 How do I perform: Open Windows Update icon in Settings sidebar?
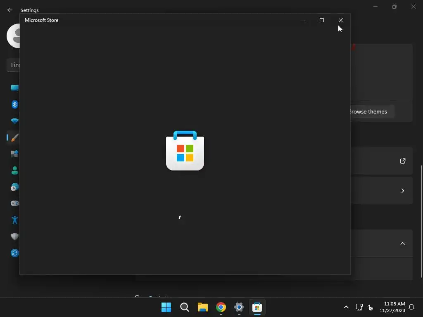pyautogui.click(x=15, y=253)
